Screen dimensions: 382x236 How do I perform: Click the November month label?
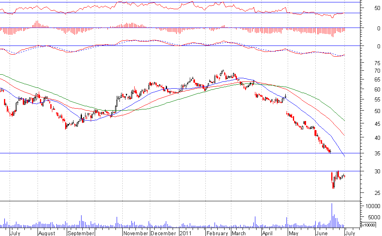point(136,233)
